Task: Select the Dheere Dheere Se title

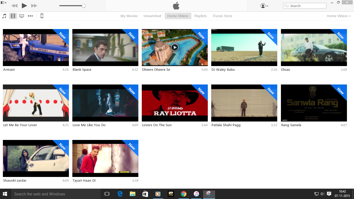Action: click(x=156, y=70)
